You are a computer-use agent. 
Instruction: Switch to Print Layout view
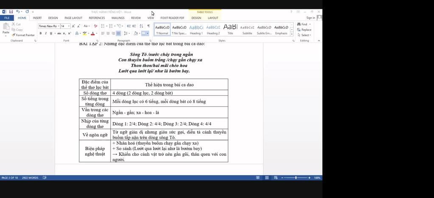(x=267, y=178)
